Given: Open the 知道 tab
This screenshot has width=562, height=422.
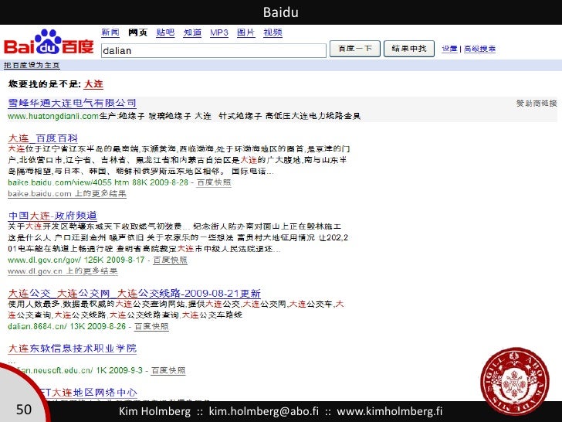Looking at the screenshot, I should coord(192,32).
